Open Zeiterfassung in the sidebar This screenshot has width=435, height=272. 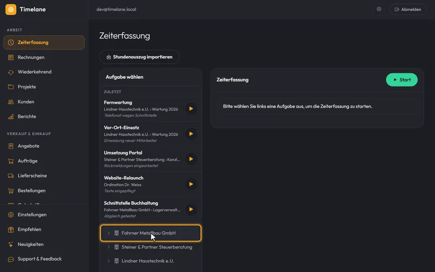tap(44, 43)
